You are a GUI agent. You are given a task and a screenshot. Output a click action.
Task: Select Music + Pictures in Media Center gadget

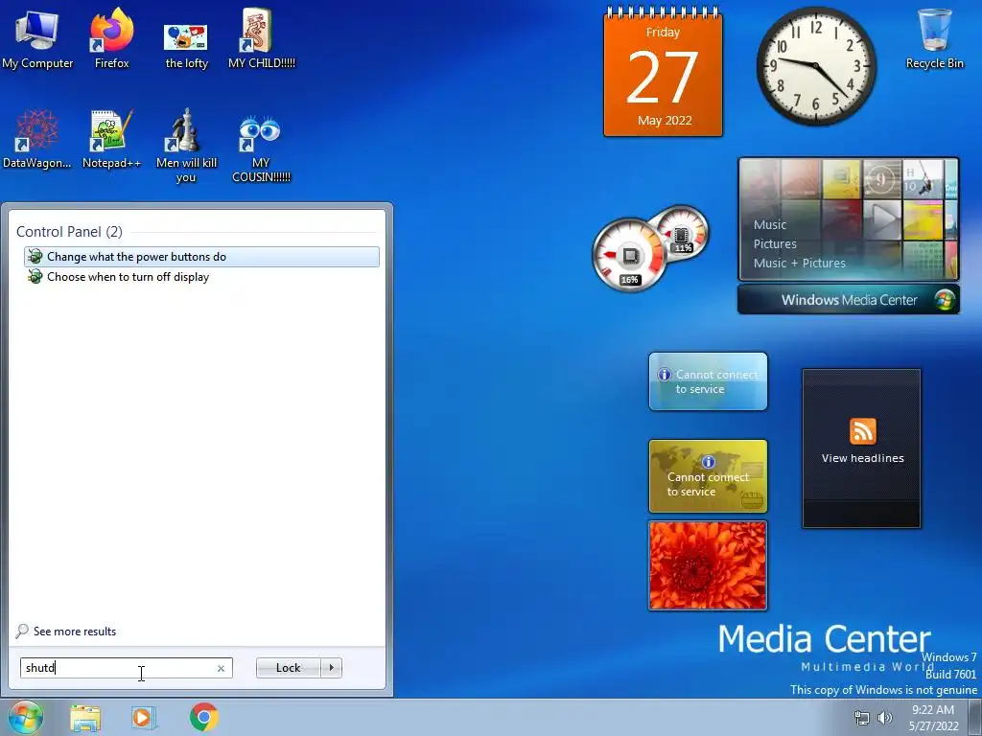point(799,264)
